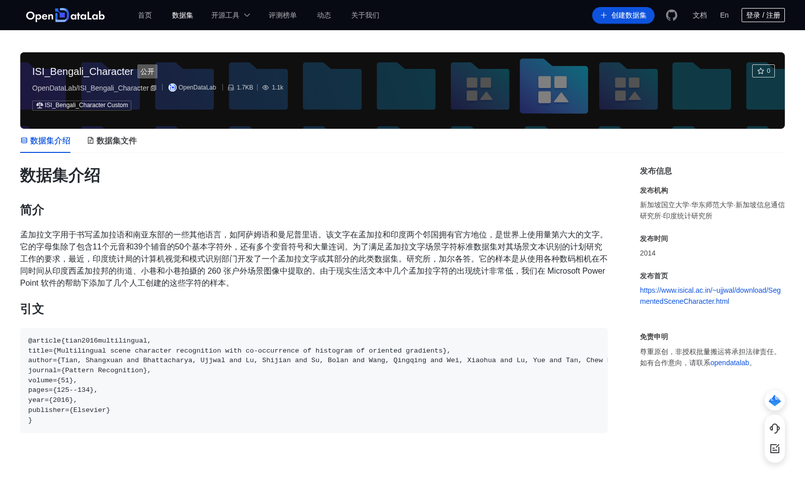Switch to the 数据集文件 tab

click(112, 141)
